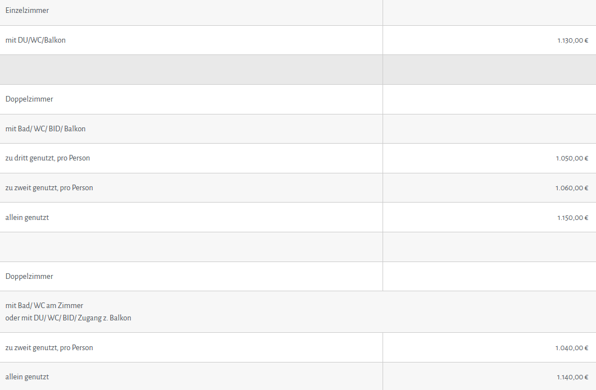Click the 1.040,00 € price cell

point(489,347)
